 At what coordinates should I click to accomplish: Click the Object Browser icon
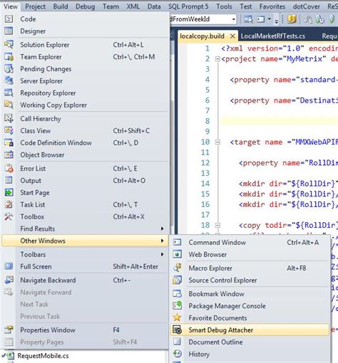(9, 154)
